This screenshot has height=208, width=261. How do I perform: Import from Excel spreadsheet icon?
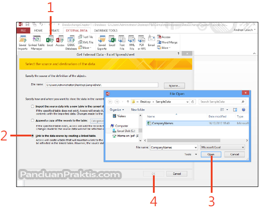50,41
